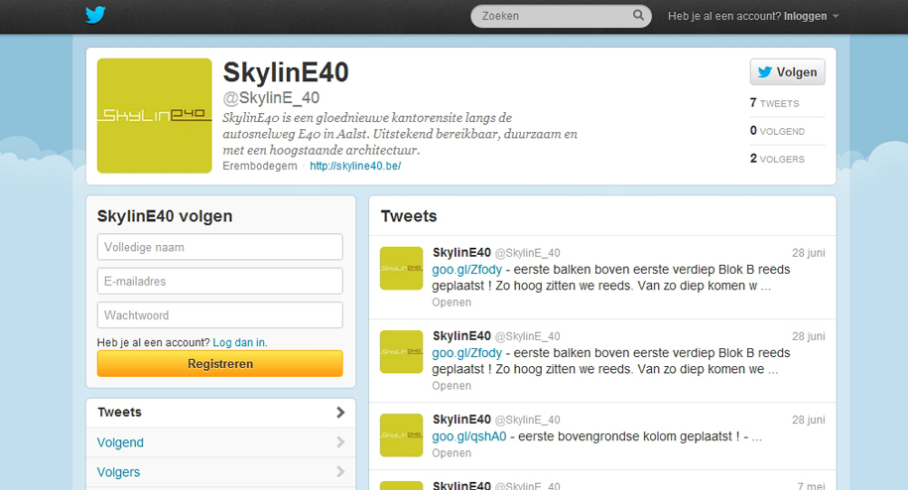908x490 pixels.
Task: Open goo.gl/Zfody link in tweet ending 'komen w ...'
Action: [x=466, y=270]
